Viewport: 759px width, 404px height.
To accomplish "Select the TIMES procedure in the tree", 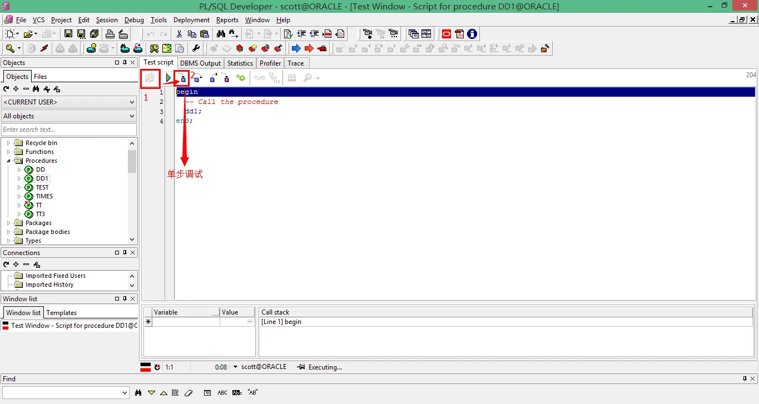I will tap(44, 196).
